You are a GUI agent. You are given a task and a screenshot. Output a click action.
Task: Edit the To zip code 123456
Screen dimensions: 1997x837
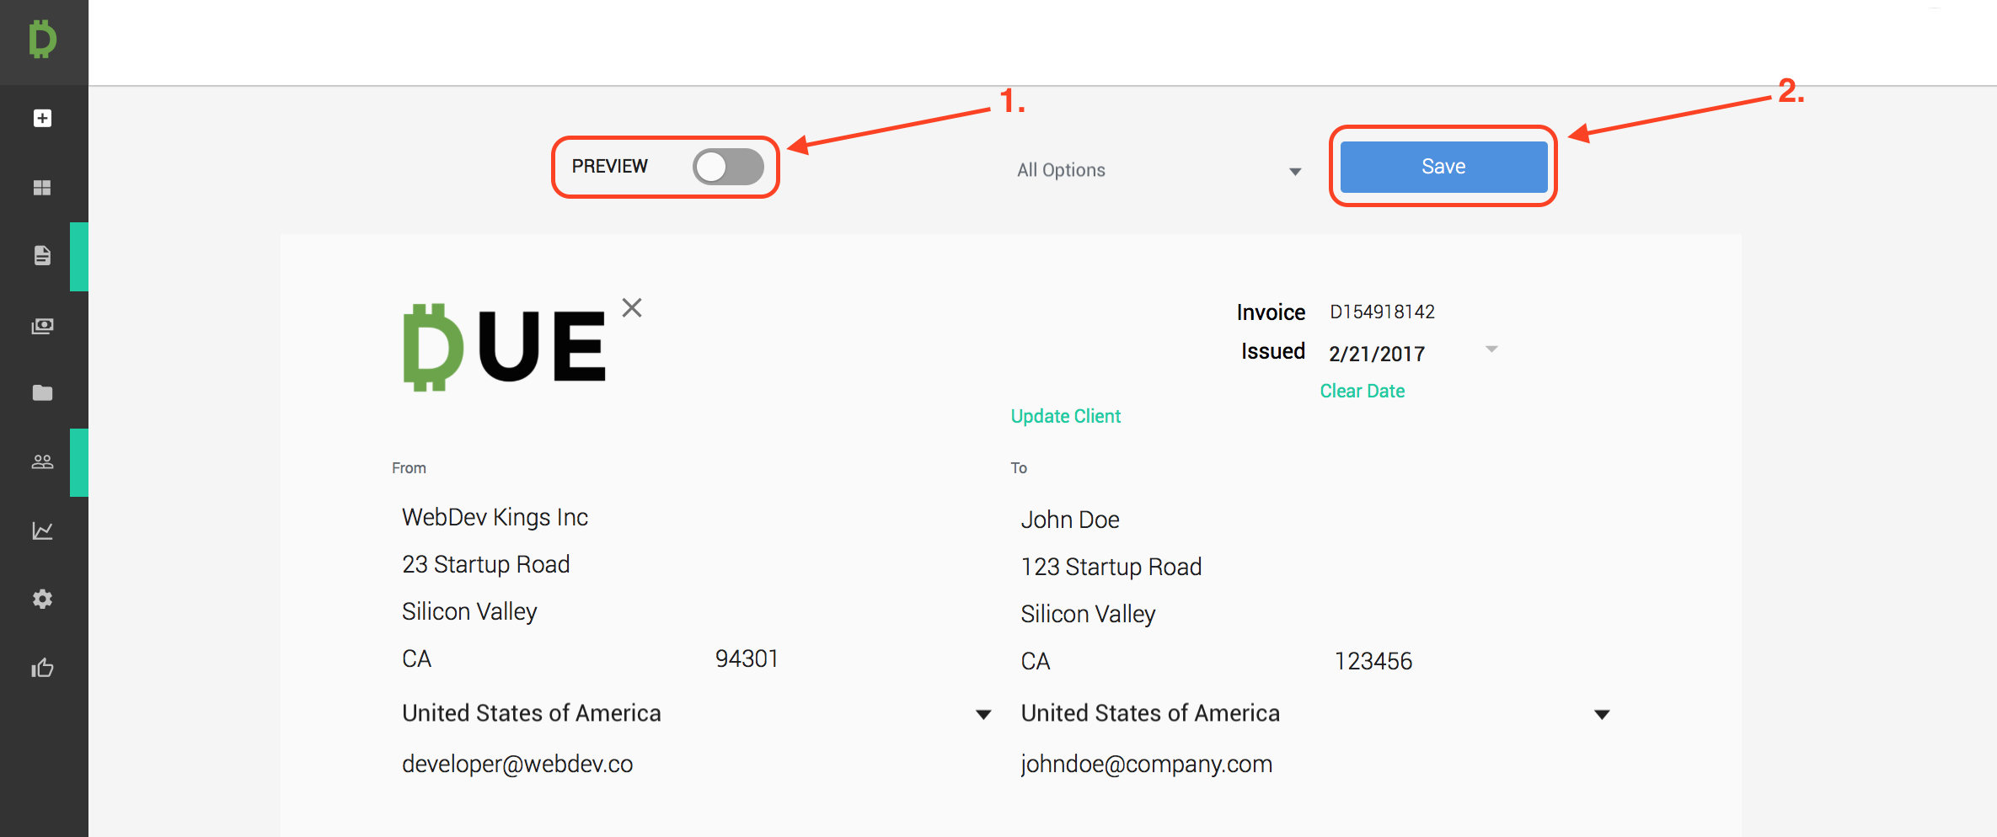point(1373,661)
